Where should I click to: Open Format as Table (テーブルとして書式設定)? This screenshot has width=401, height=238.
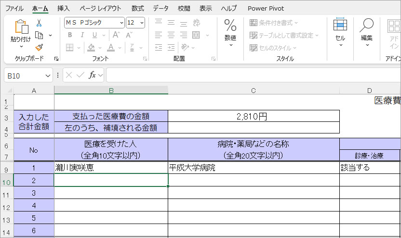(284, 35)
